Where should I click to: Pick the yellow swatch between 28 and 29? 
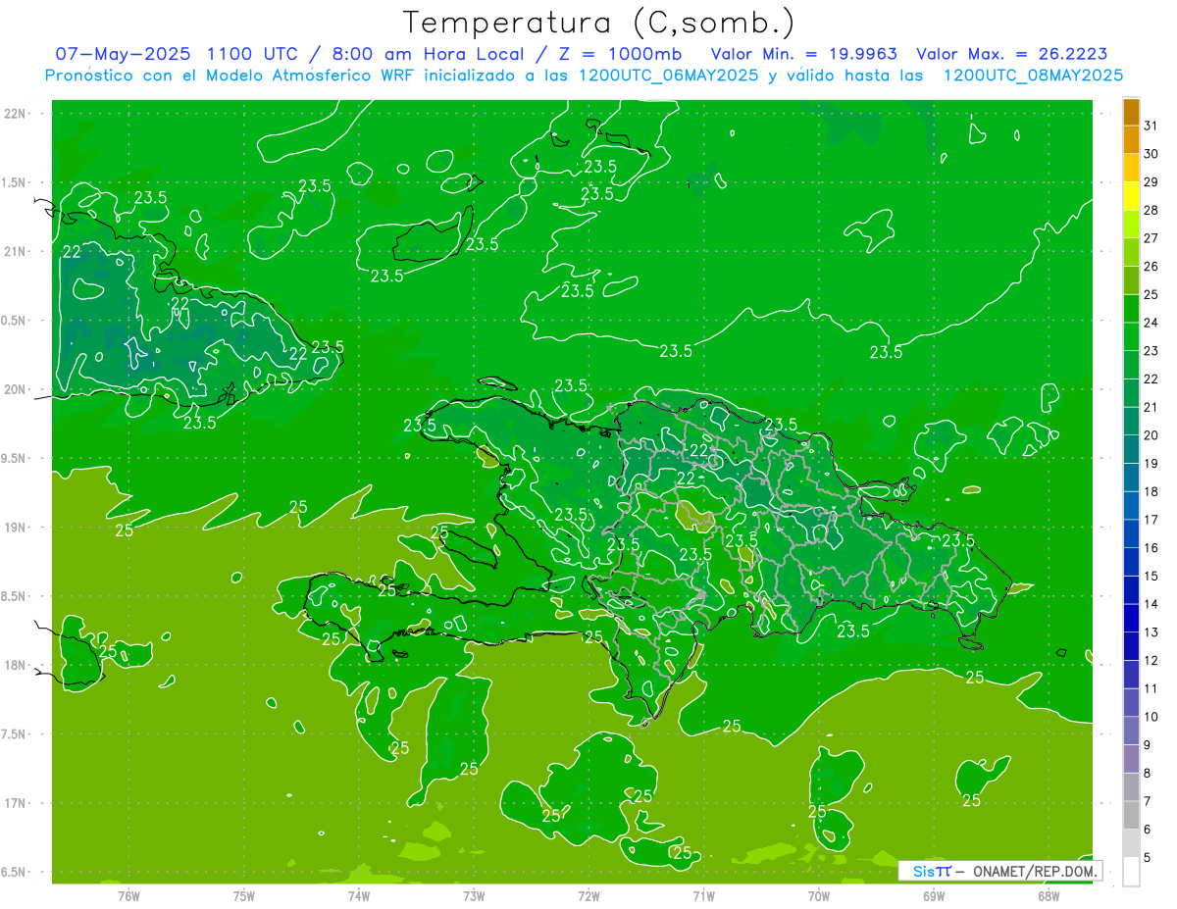1131,195
